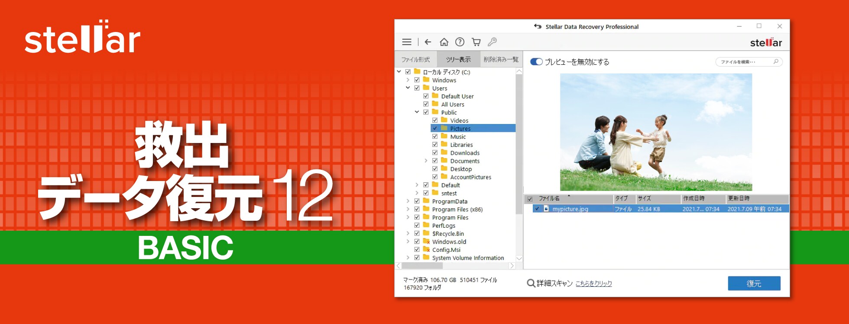Click the Downloads folder icon

coord(444,152)
